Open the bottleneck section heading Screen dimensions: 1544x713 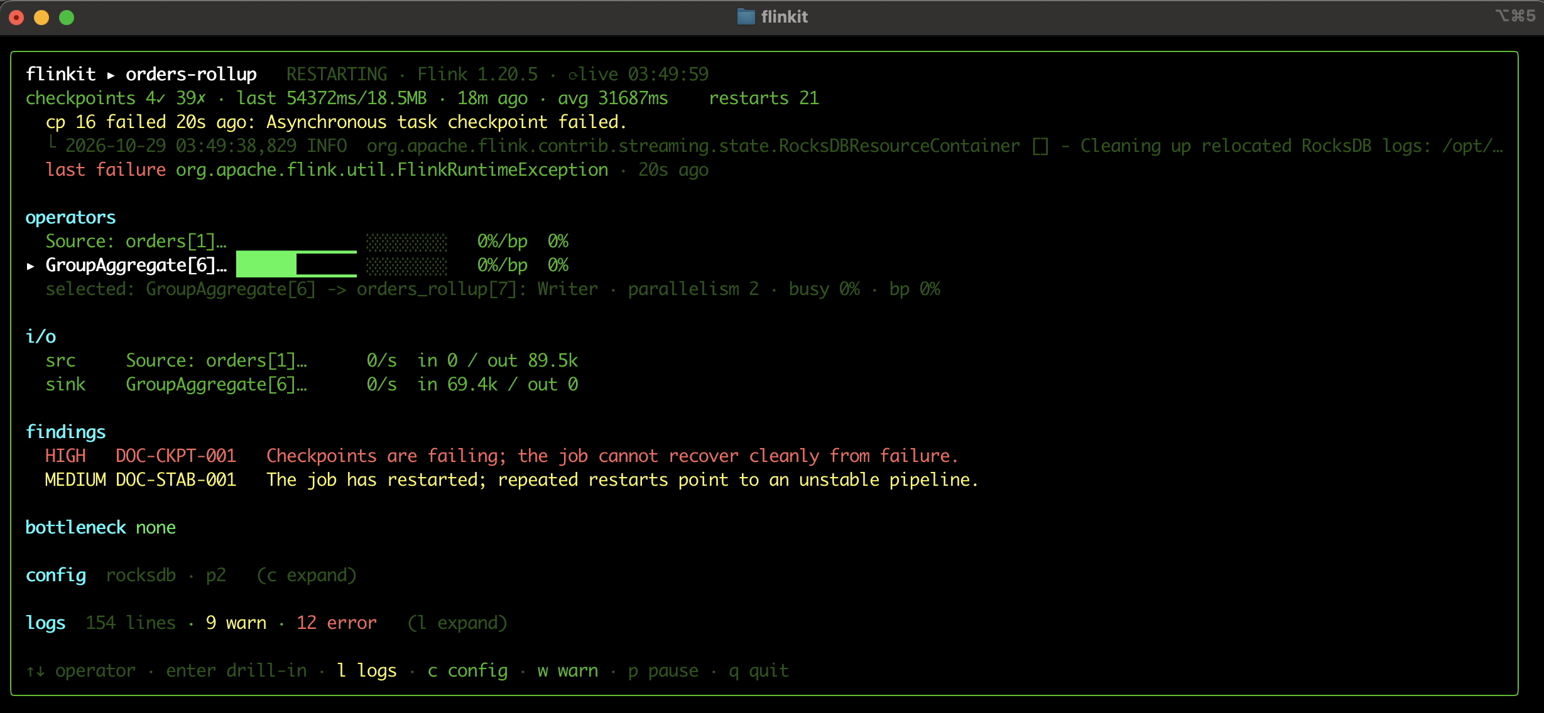tap(75, 528)
